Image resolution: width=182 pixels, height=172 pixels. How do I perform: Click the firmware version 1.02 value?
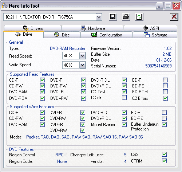click(168, 48)
